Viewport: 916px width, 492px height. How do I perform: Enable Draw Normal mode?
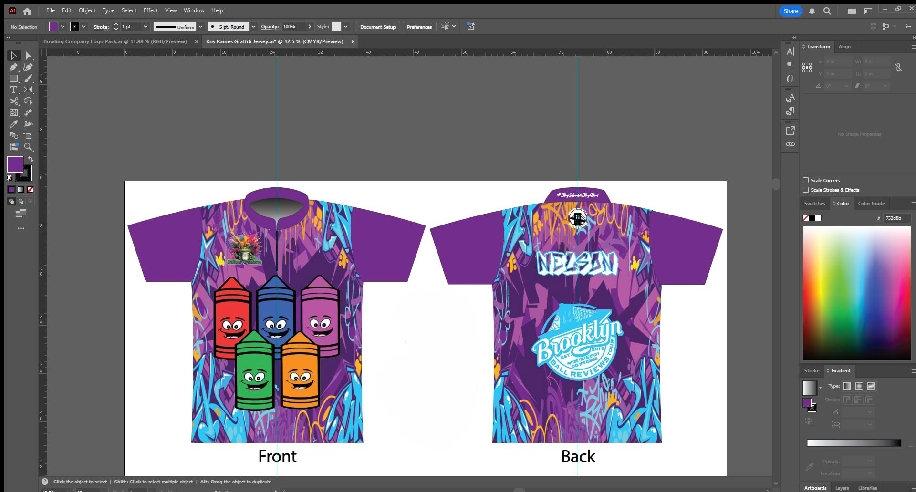(11, 201)
